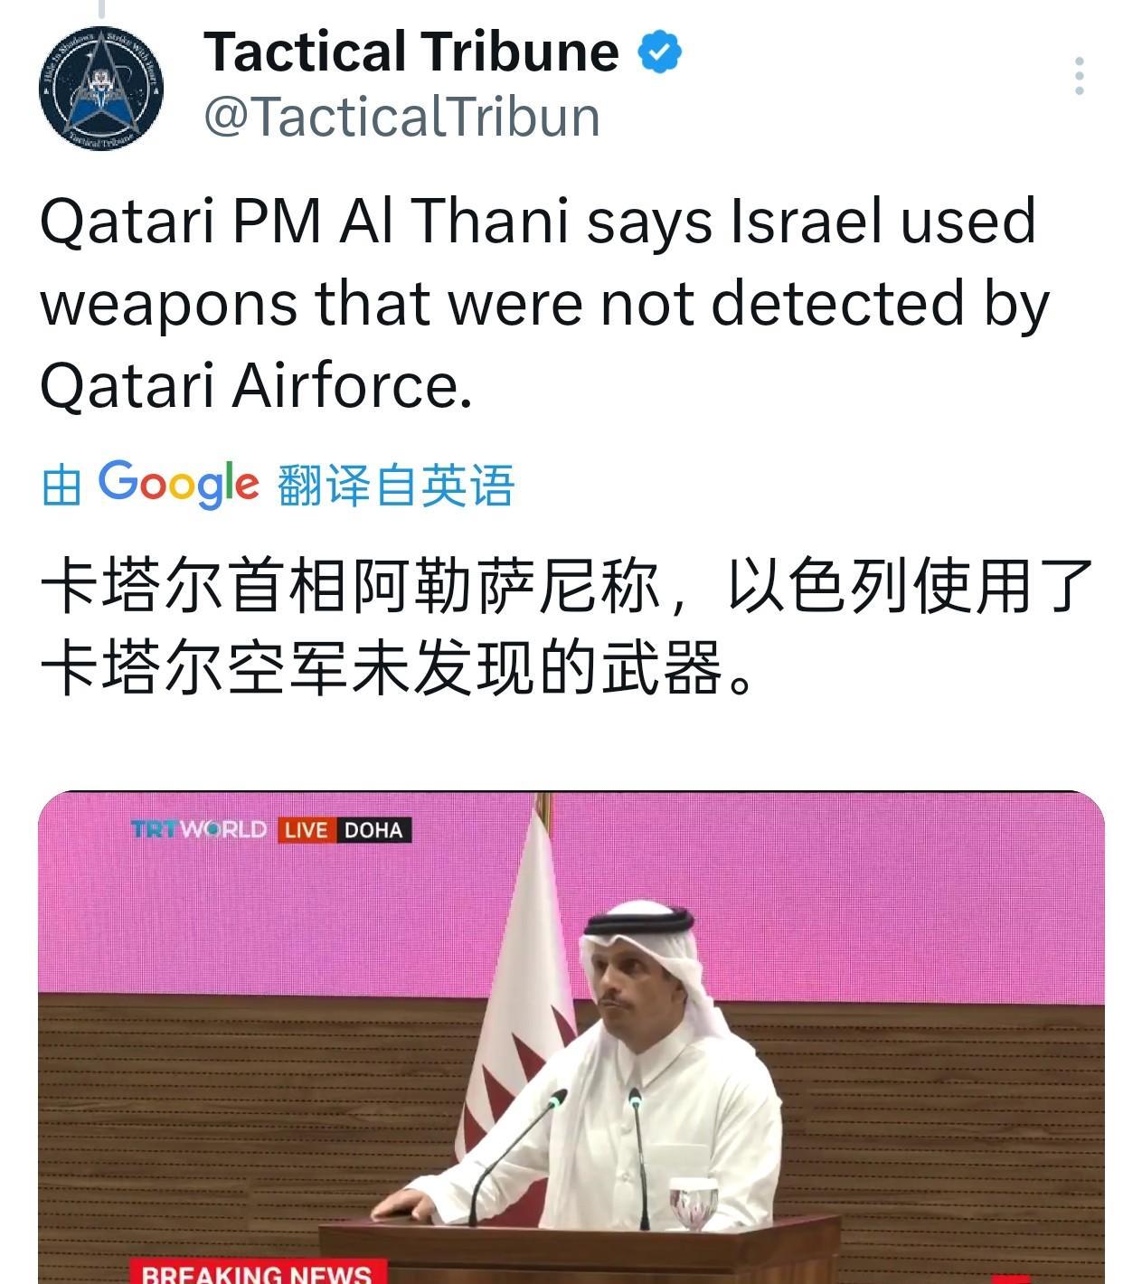Tap the blue verified badge

(x=660, y=52)
